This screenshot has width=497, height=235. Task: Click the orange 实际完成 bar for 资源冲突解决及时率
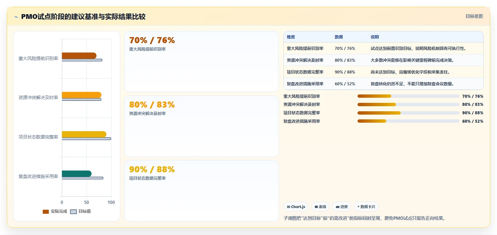click(81, 95)
